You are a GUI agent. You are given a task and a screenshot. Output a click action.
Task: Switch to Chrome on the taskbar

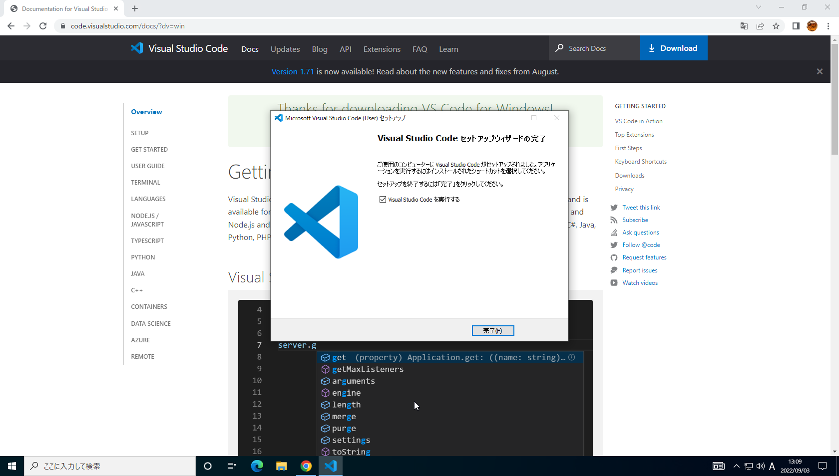306,466
